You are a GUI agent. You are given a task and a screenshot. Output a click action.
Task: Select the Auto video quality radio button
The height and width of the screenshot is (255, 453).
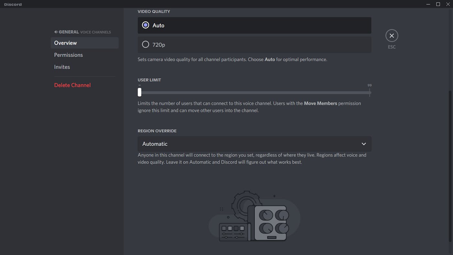tap(145, 25)
